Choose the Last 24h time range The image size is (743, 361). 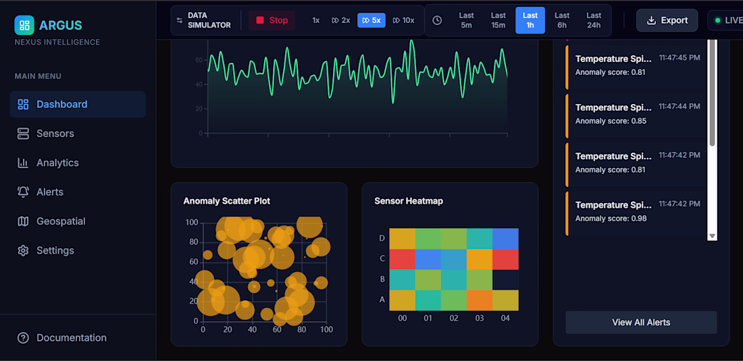(594, 20)
